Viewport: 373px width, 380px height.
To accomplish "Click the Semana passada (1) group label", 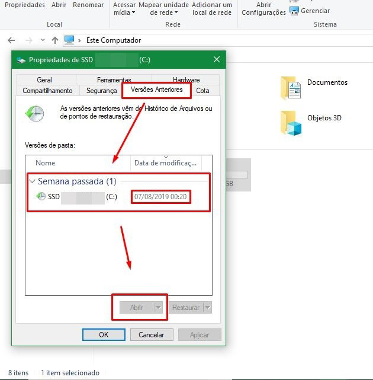I will click(x=77, y=181).
